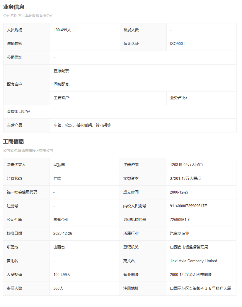Select 100-499人 value in 工商信息 table
Screen dimensions: 242x307
(x=62, y=275)
